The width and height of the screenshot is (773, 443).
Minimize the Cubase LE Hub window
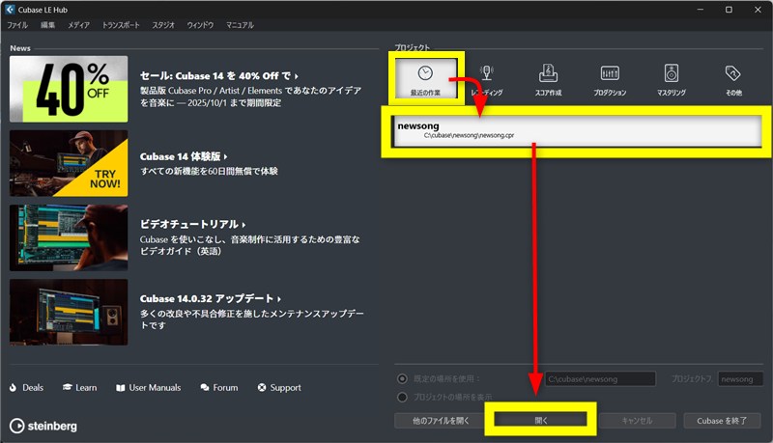700,10
